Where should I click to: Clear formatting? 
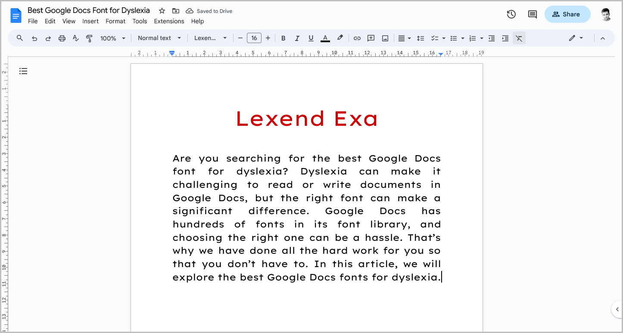pyautogui.click(x=519, y=38)
